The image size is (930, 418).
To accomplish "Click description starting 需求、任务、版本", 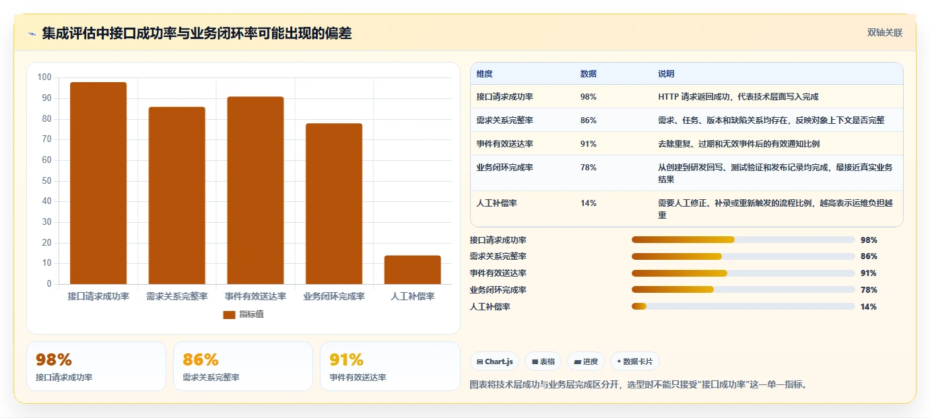I will coord(771,120).
